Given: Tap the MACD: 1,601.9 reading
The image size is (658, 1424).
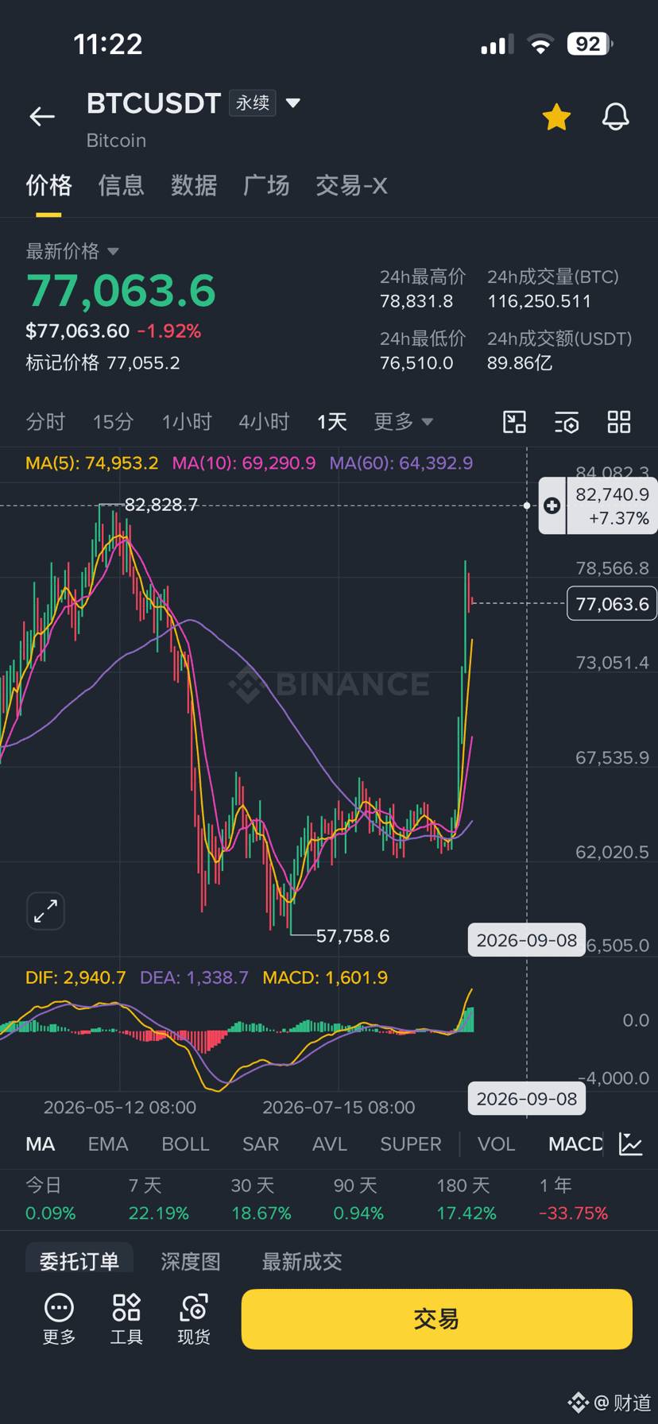Looking at the screenshot, I should click(325, 977).
